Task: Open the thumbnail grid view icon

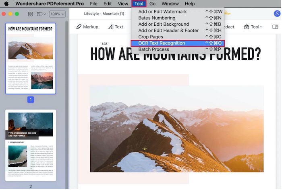Action: [x=30, y=14]
